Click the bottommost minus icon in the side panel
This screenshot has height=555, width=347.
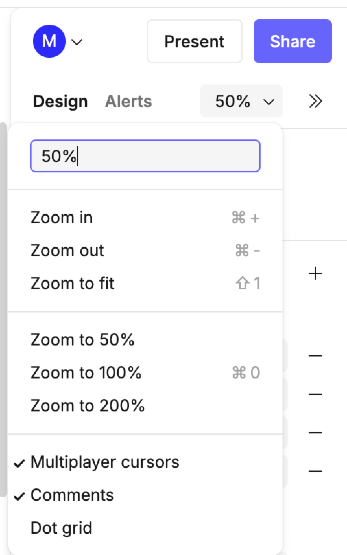coord(315,471)
